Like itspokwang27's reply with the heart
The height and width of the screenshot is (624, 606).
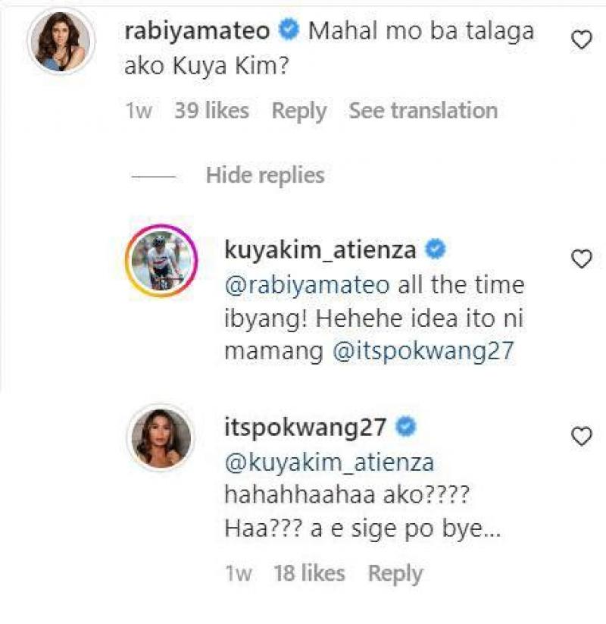click(x=581, y=437)
